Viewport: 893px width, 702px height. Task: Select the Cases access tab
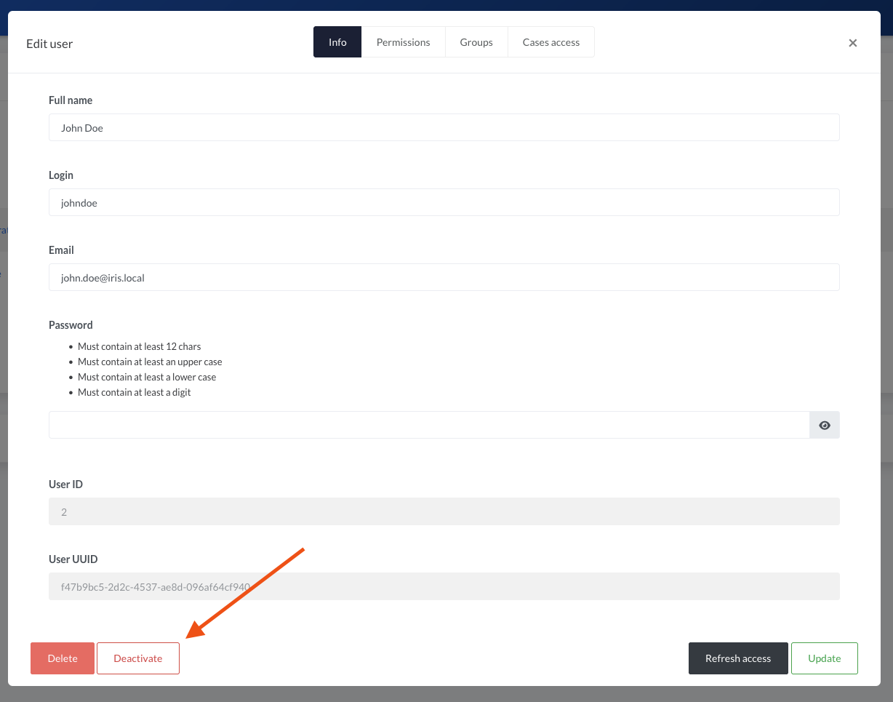(550, 41)
